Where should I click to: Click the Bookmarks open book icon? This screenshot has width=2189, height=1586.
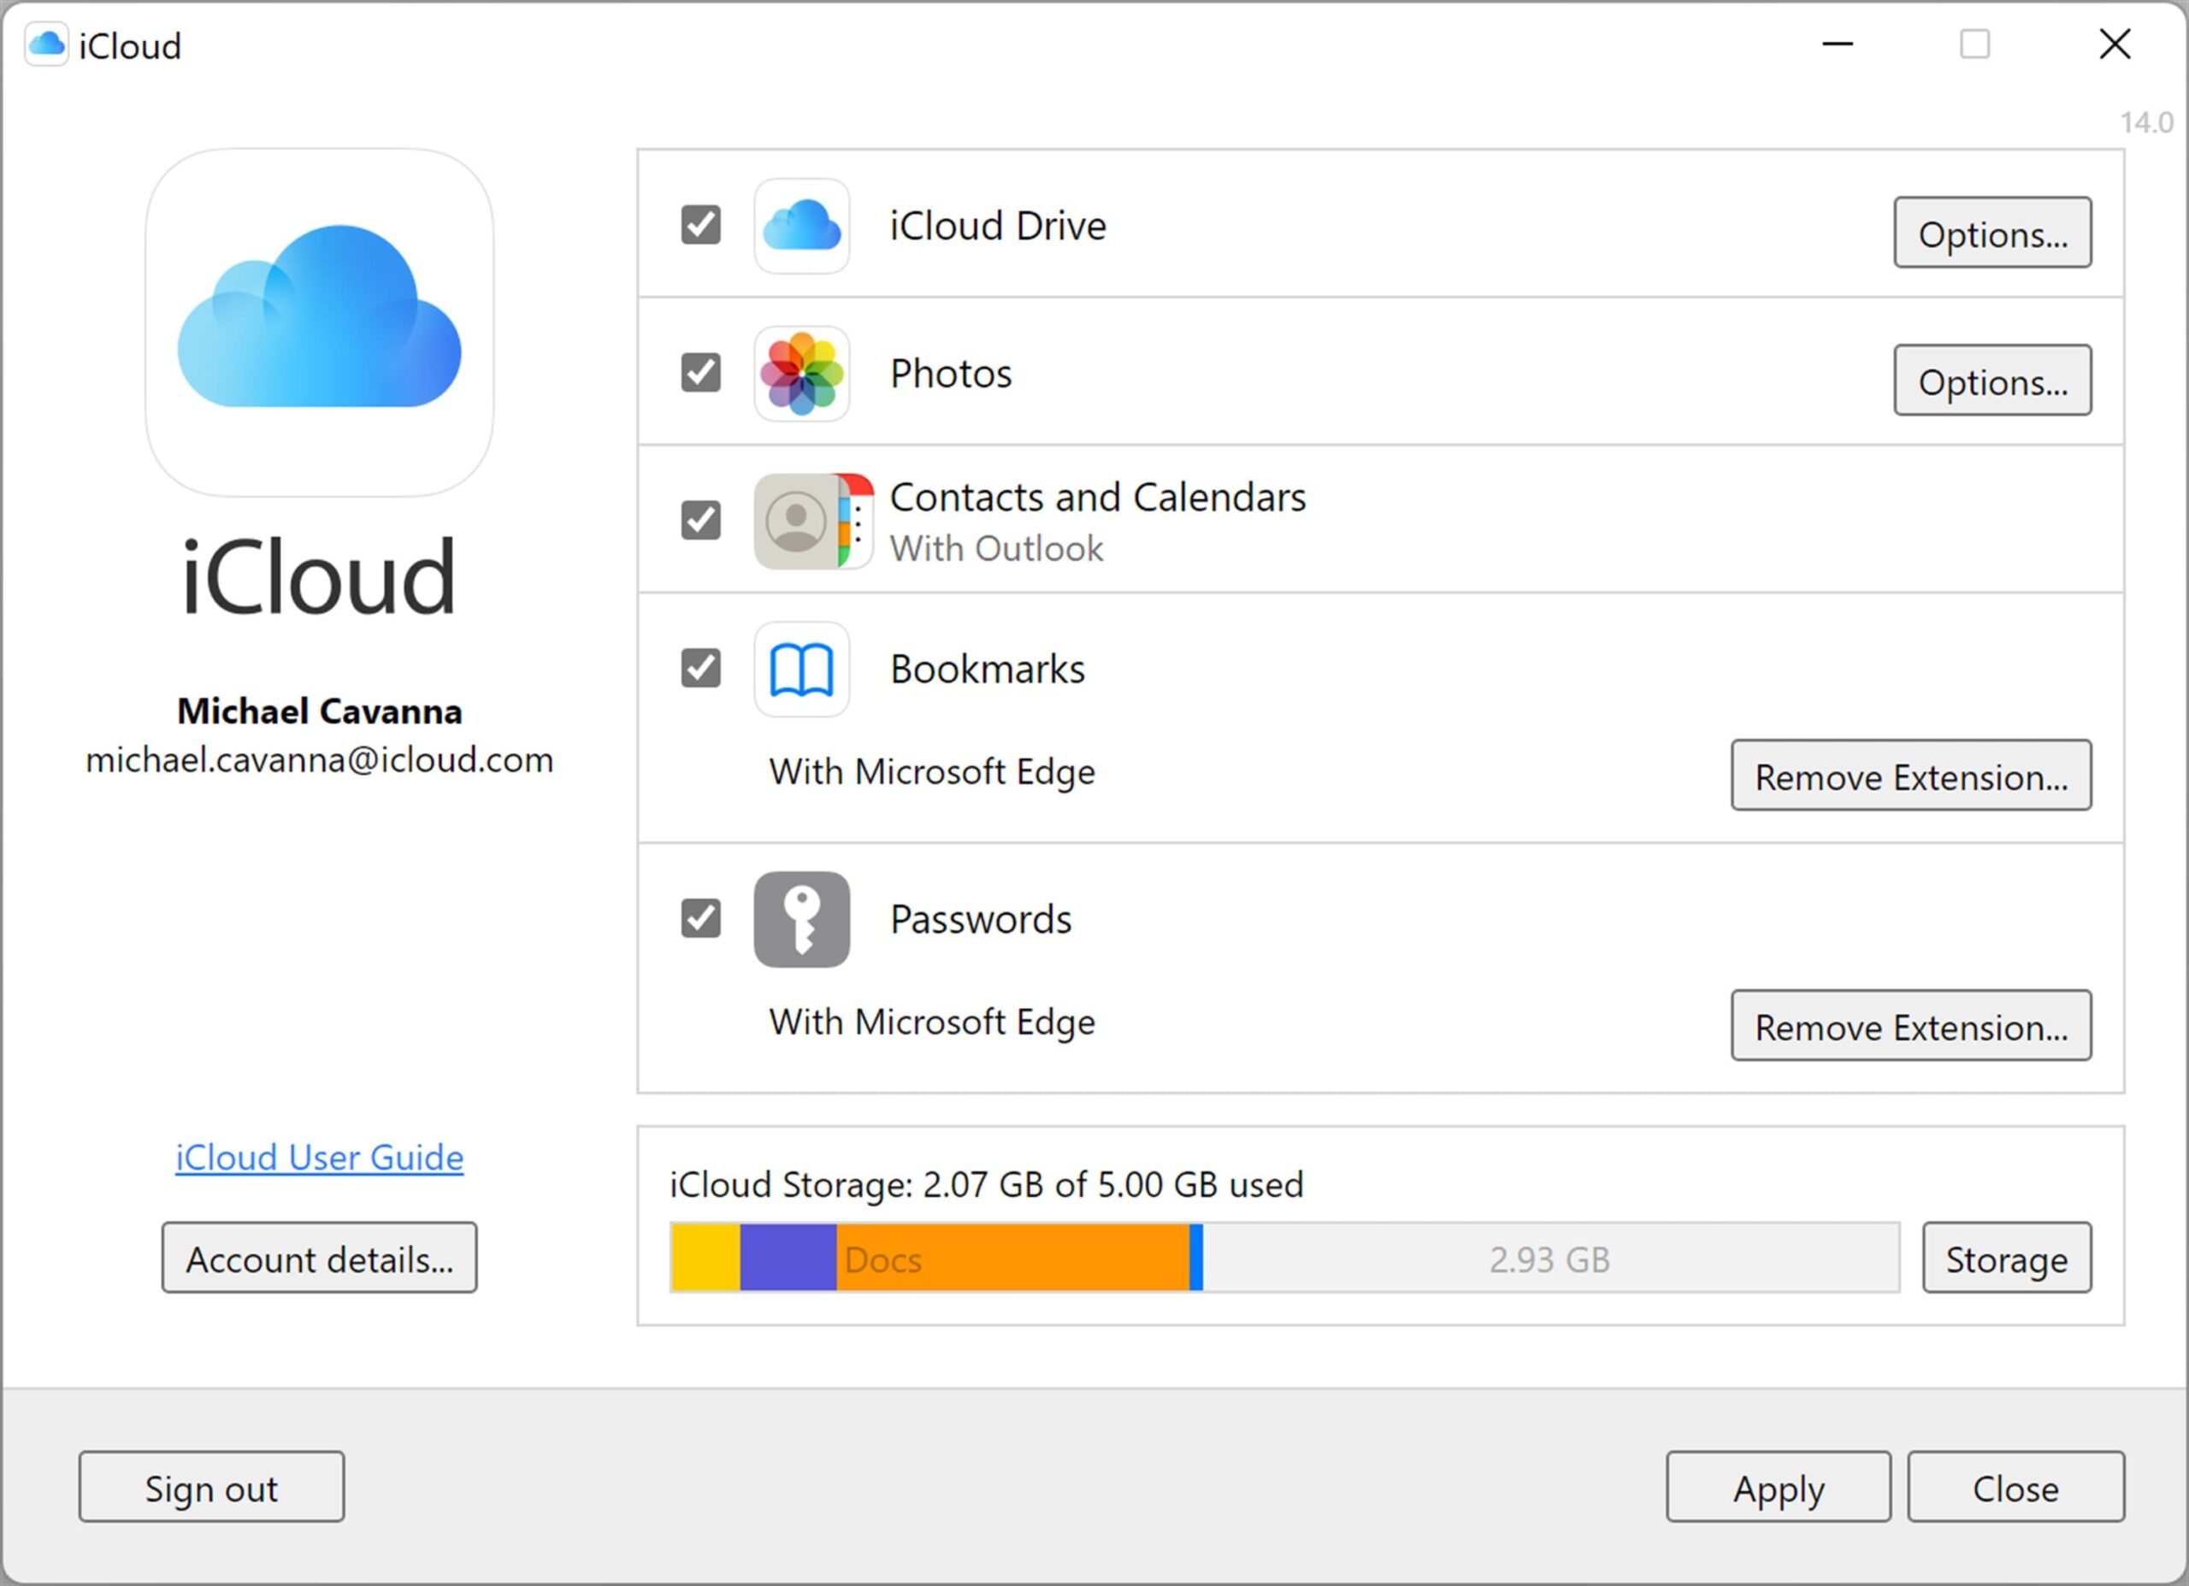(800, 666)
